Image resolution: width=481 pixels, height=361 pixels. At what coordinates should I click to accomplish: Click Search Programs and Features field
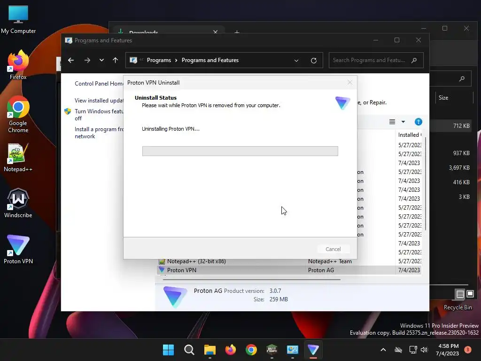[376, 60]
